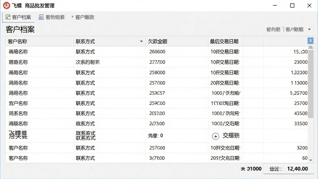Click the value 29000 in right column
This screenshot has height=179, width=318.
point(301,62)
